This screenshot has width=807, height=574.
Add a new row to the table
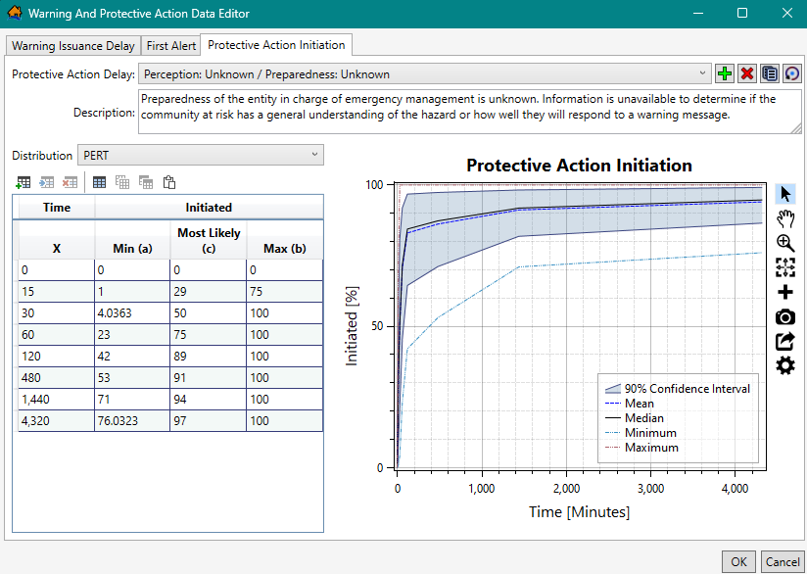tap(24, 182)
